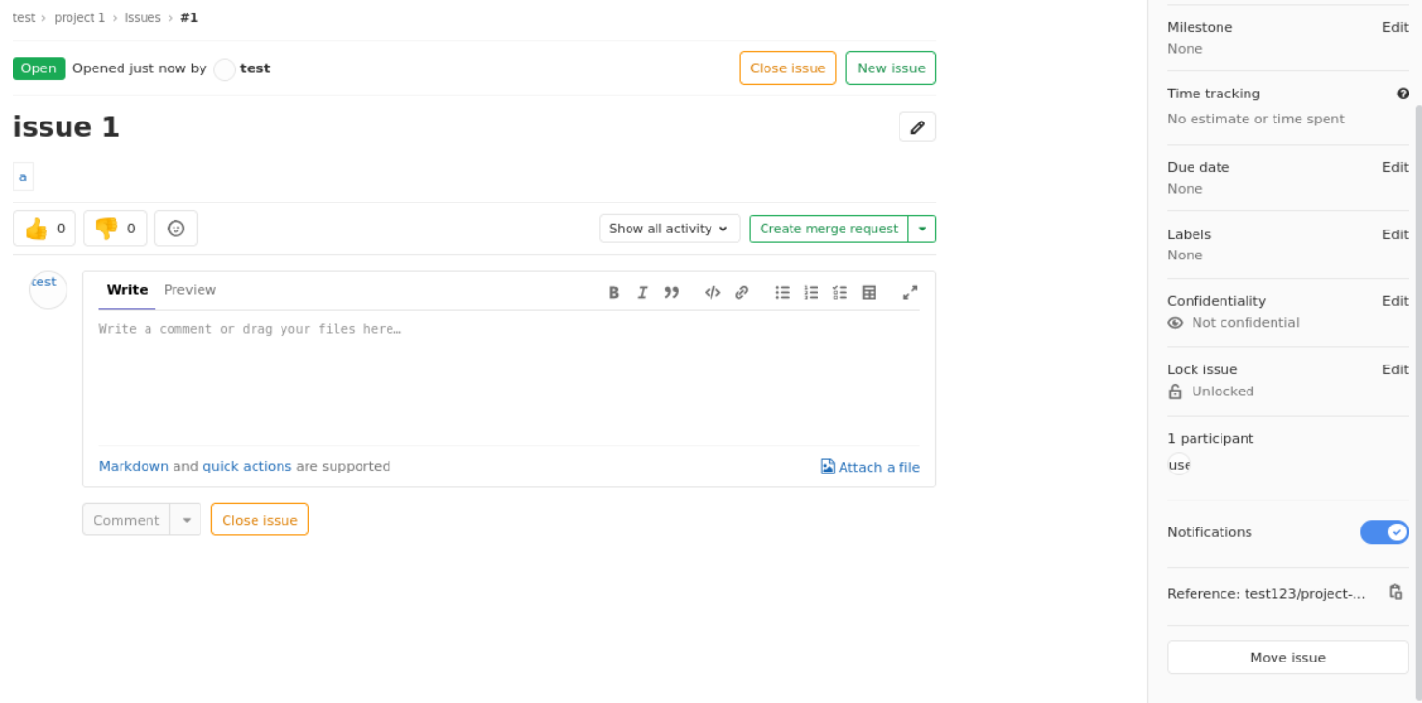The height and width of the screenshot is (703, 1422).
Task: Give the issue a thumbs up
Action: pyautogui.click(x=43, y=229)
